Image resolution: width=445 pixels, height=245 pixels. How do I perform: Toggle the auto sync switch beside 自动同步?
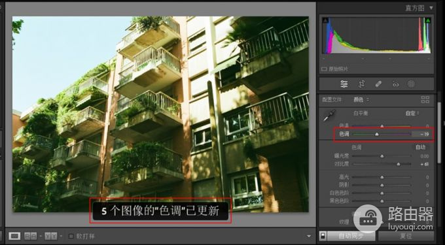pos(323,236)
